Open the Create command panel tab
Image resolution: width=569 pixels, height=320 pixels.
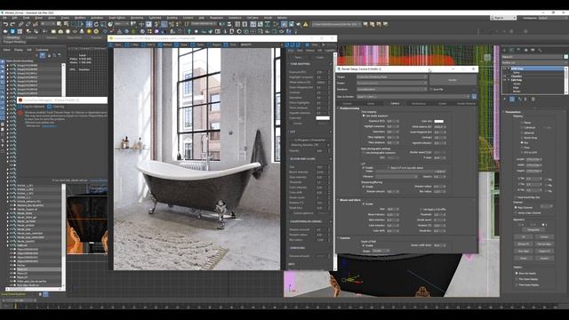pos(504,50)
